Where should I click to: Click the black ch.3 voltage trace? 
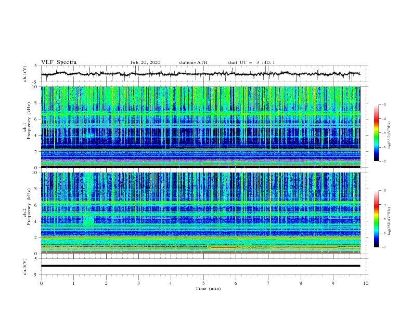200,266
